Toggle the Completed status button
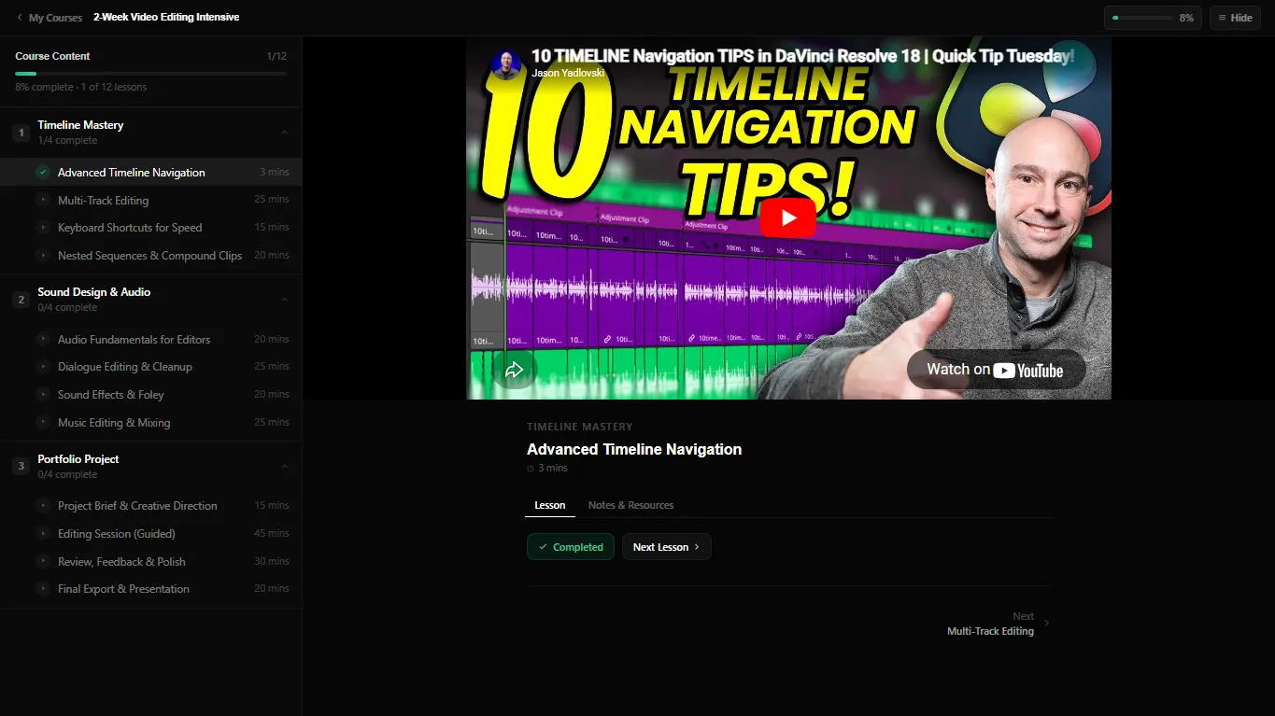The image size is (1275, 716). click(x=571, y=547)
